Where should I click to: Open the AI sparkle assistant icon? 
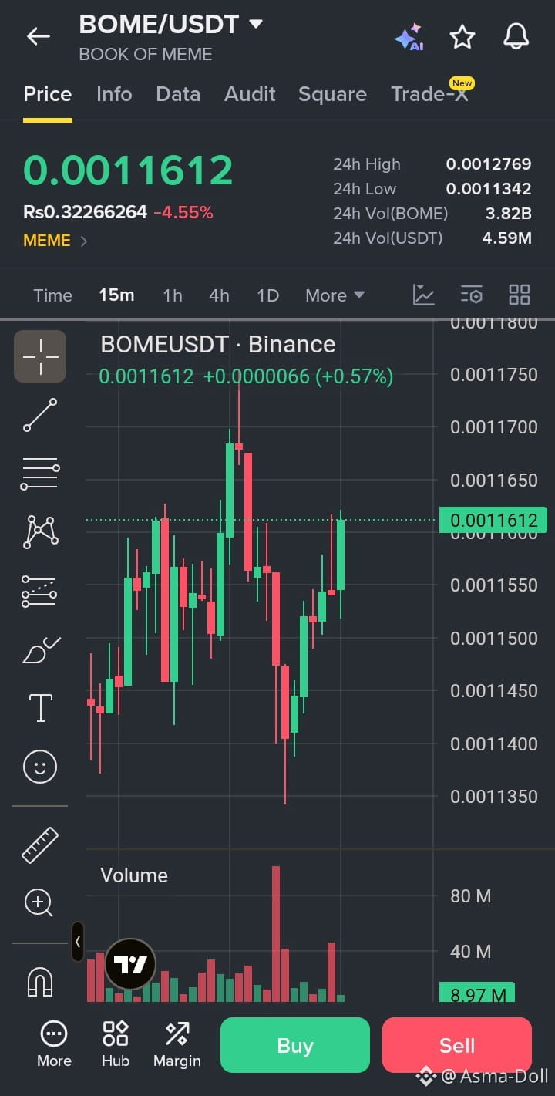pyautogui.click(x=409, y=37)
